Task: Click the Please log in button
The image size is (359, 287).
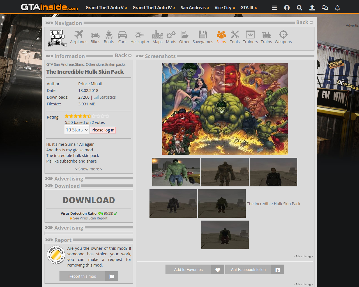Action: coord(103,130)
